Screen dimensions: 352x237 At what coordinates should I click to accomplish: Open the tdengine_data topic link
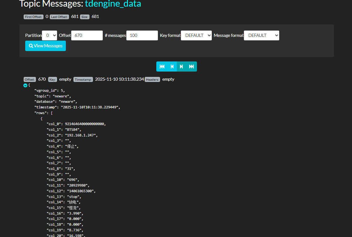click(113, 4)
